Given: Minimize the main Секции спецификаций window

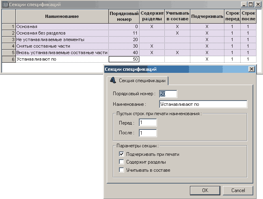Looking at the screenshot, I should point(244,4).
